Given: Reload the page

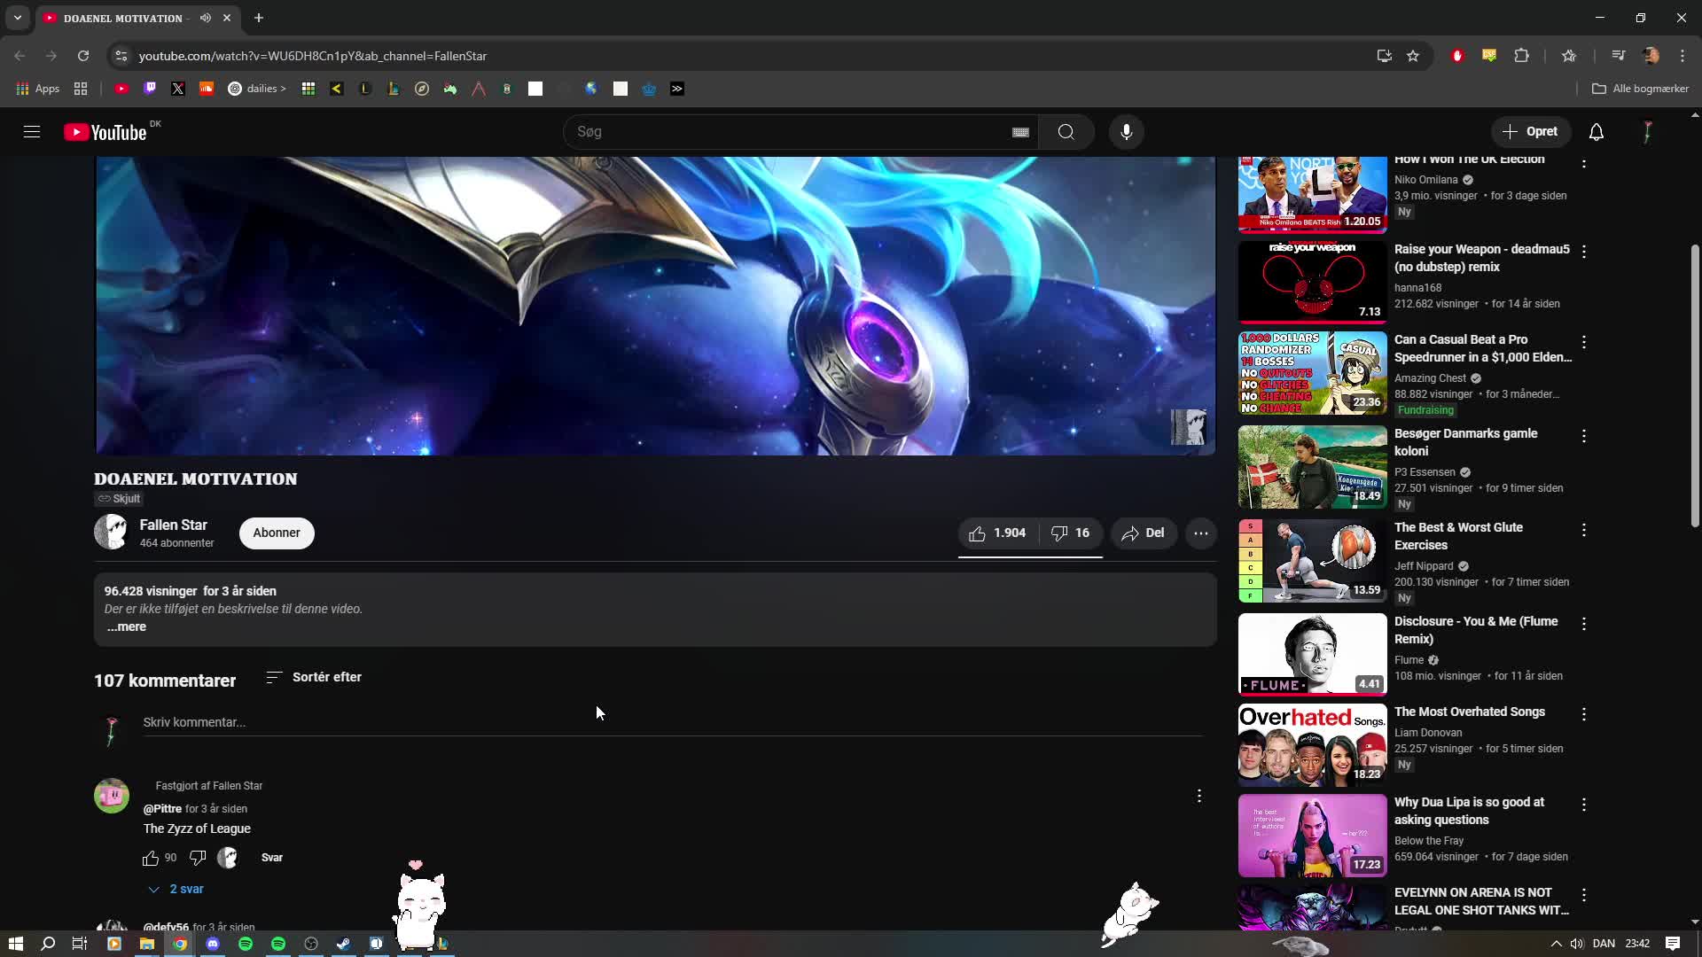Looking at the screenshot, I should tap(83, 56).
